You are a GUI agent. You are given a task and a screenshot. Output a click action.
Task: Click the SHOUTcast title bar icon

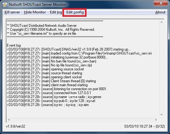[5, 5]
